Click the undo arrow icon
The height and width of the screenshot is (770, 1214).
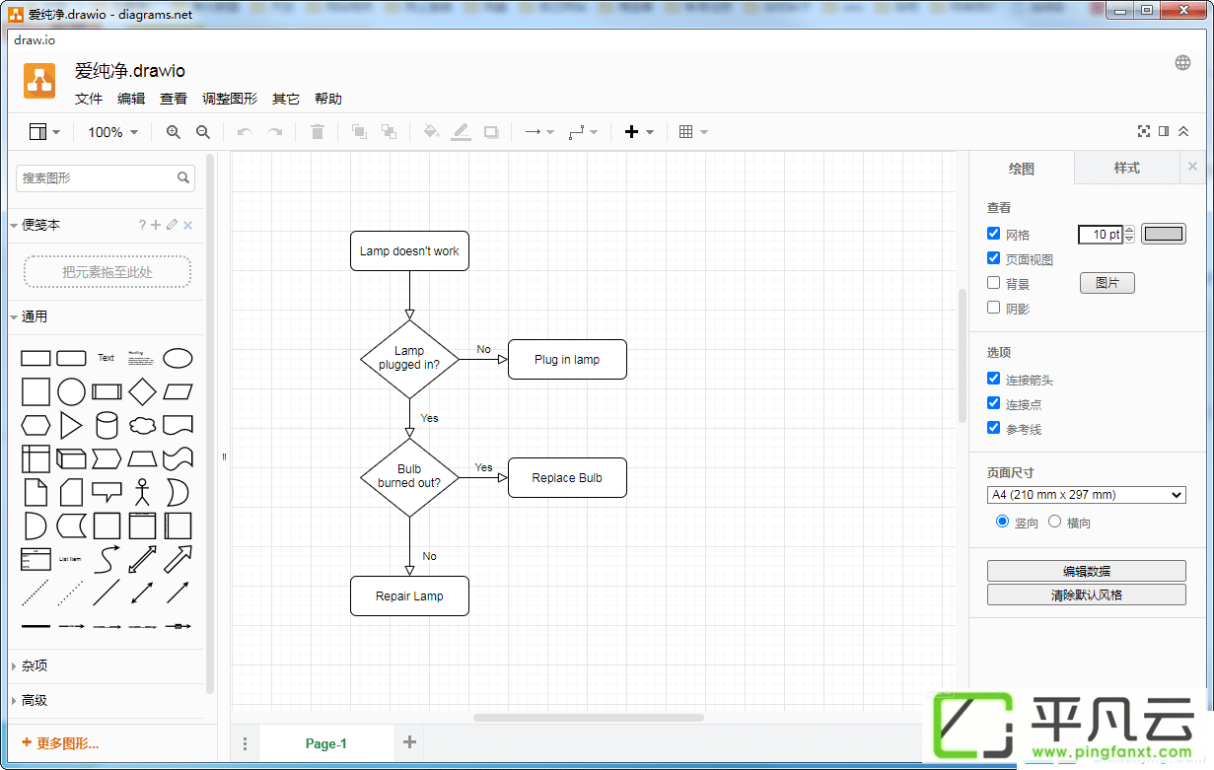245,132
